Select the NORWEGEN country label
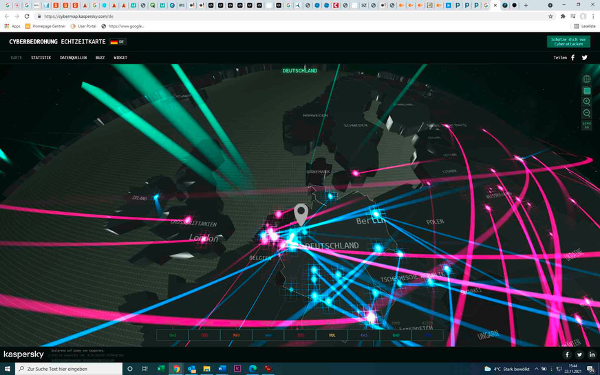 315,115
